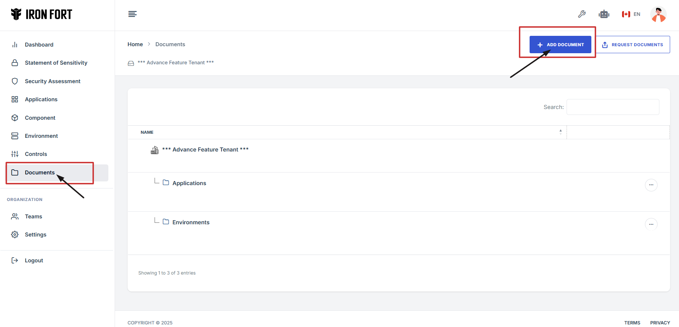Click the Iron Fort logo
The width and height of the screenshot is (679, 327).
(x=41, y=14)
